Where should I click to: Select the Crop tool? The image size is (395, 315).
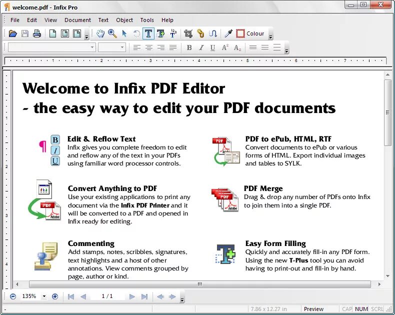[x=188, y=33]
